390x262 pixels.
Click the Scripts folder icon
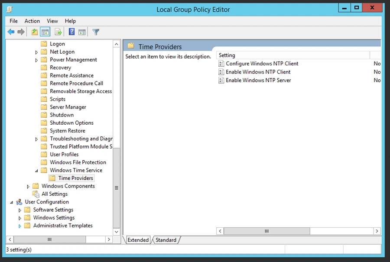tap(44, 99)
